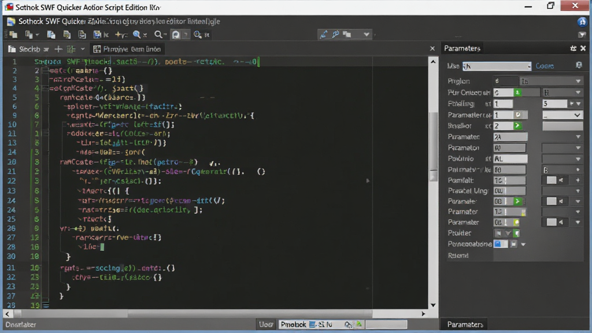The width and height of the screenshot is (592, 333).
Task: Toggle the green shield icon in Poulder row
Action: pyautogui.click(x=516, y=234)
